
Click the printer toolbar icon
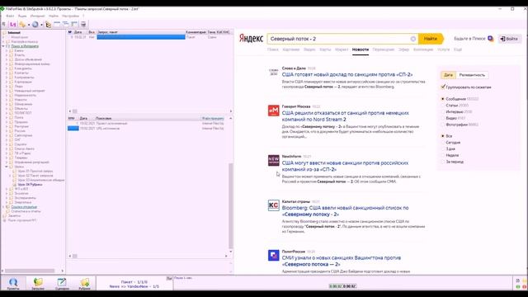click(x=83, y=24)
